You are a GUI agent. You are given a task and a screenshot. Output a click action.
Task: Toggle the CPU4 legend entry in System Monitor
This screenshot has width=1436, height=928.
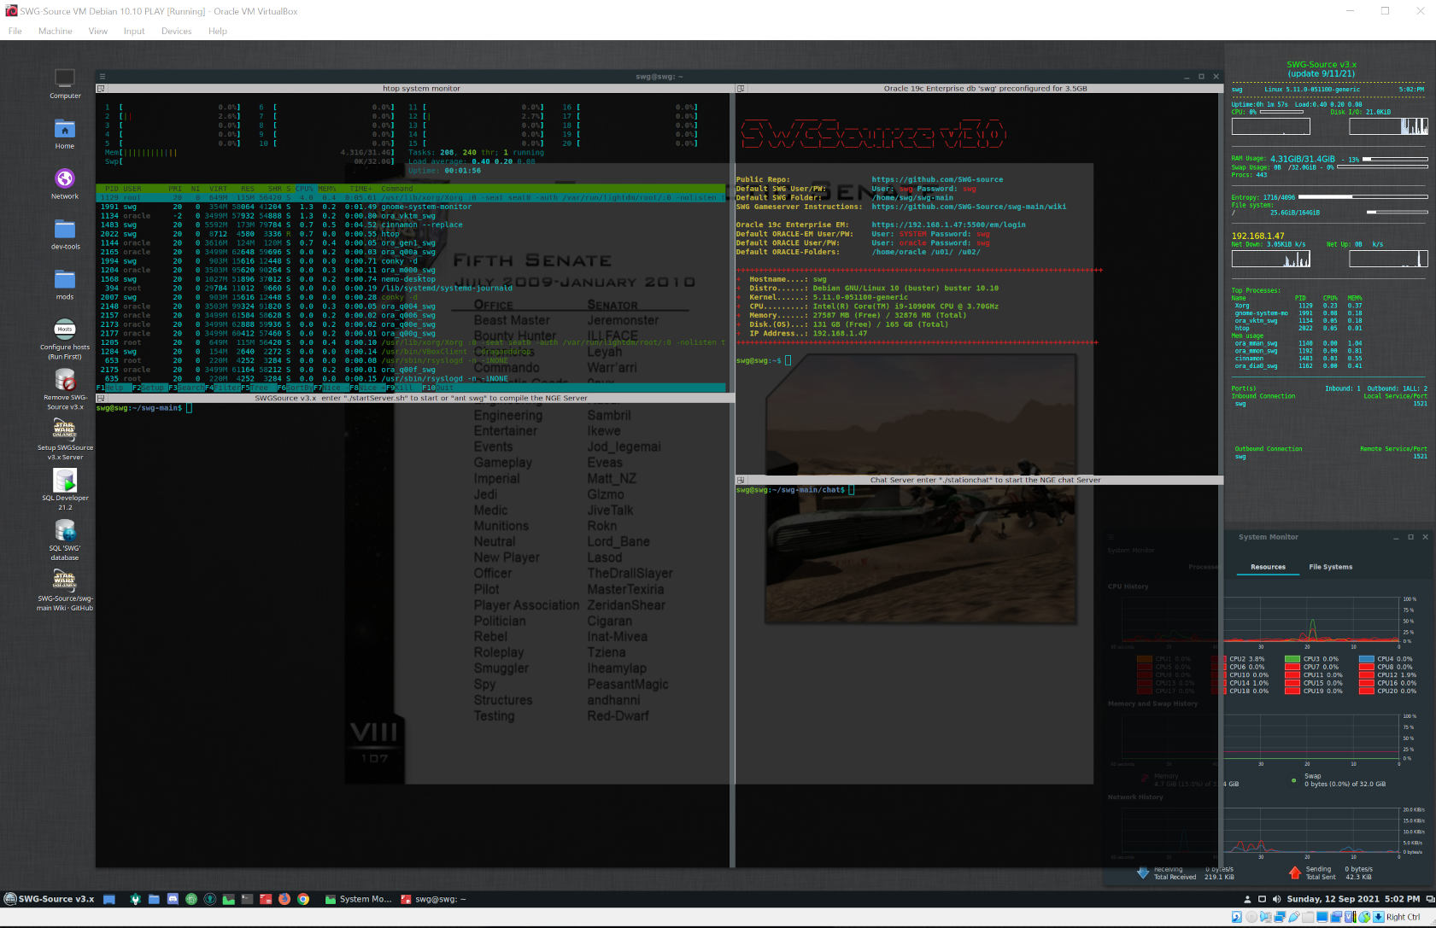(x=1383, y=658)
